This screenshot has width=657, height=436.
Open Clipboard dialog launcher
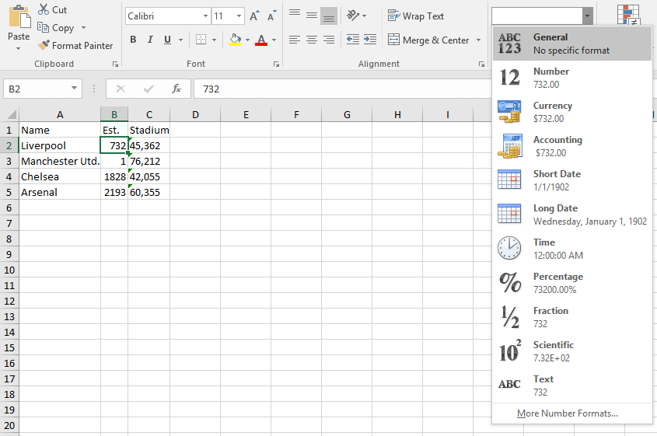point(115,64)
